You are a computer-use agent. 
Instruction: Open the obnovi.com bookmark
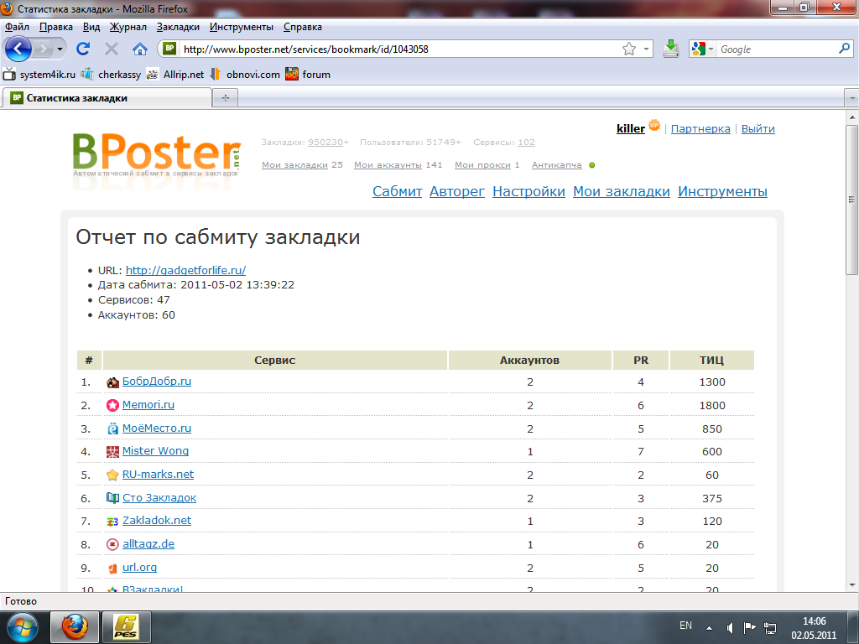pyautogui.click(x=245, y=74)
